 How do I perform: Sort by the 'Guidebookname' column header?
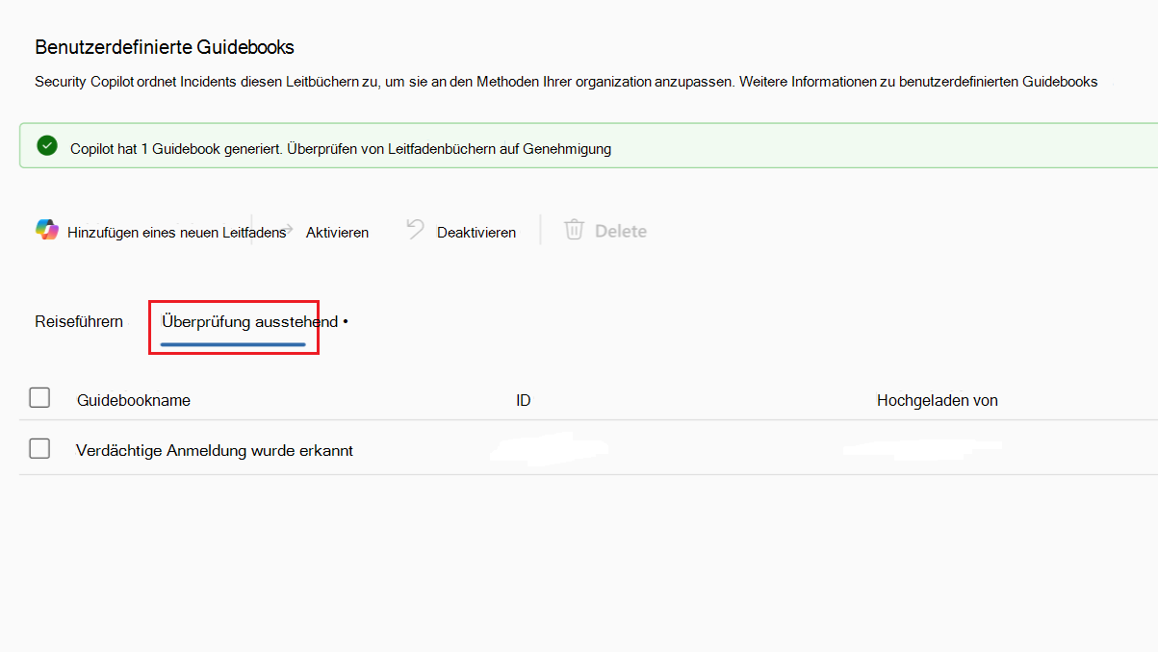tap(133, 399)
